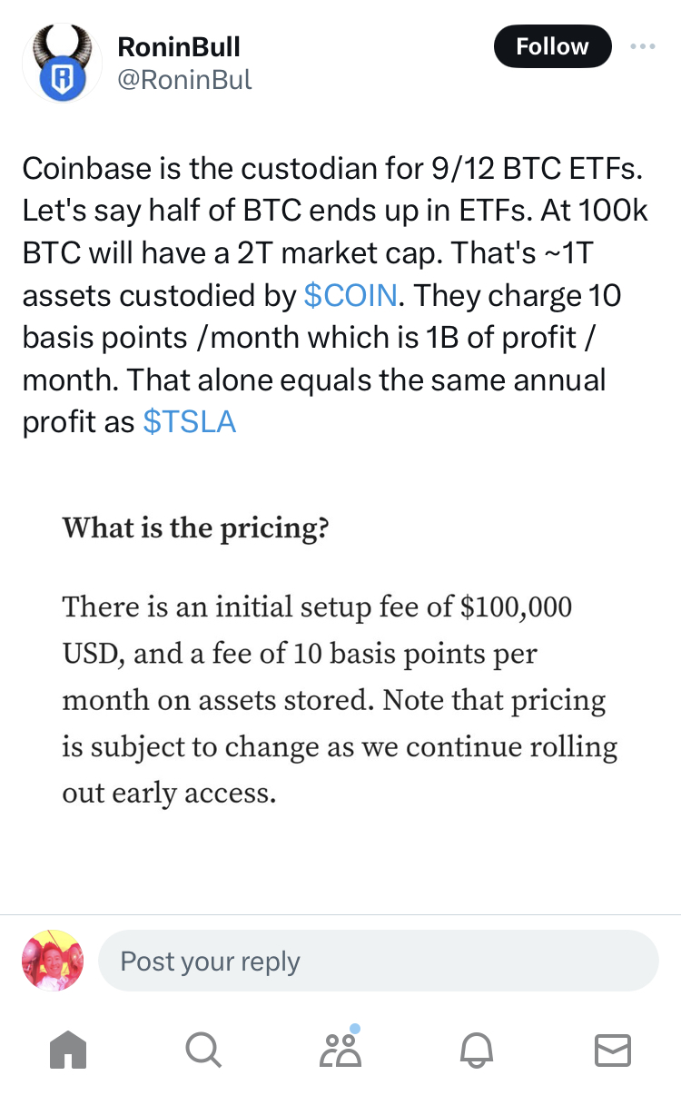Open the three-dot More options menu
Screen dimensions: 681x1095
(x=642, y=46)
